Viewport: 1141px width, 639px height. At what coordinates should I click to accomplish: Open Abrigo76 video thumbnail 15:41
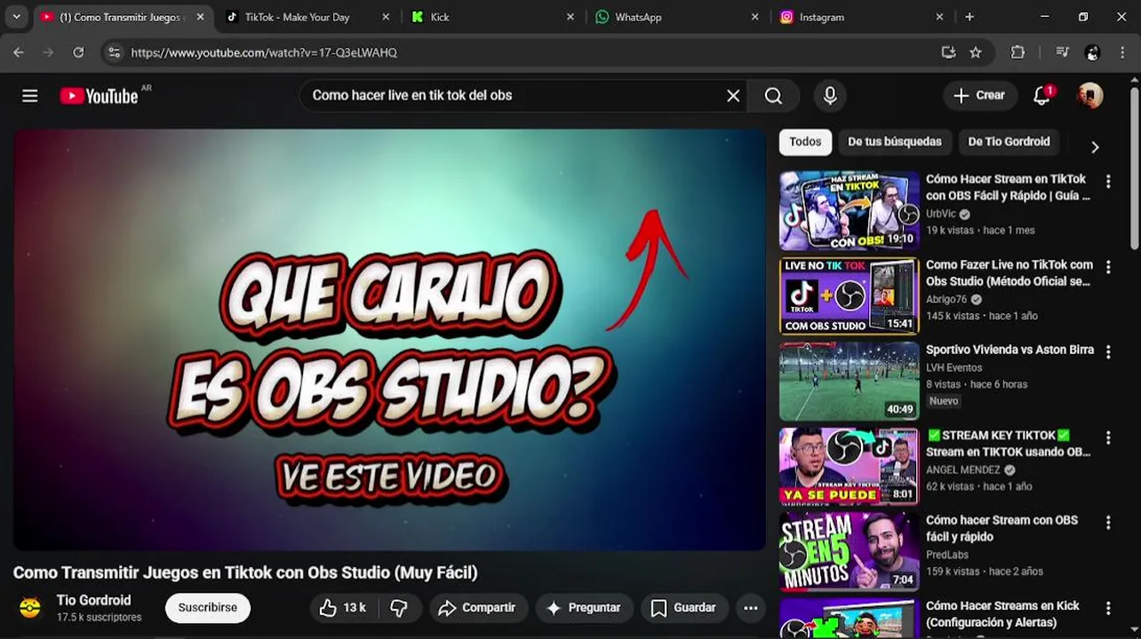coord(849,296)
